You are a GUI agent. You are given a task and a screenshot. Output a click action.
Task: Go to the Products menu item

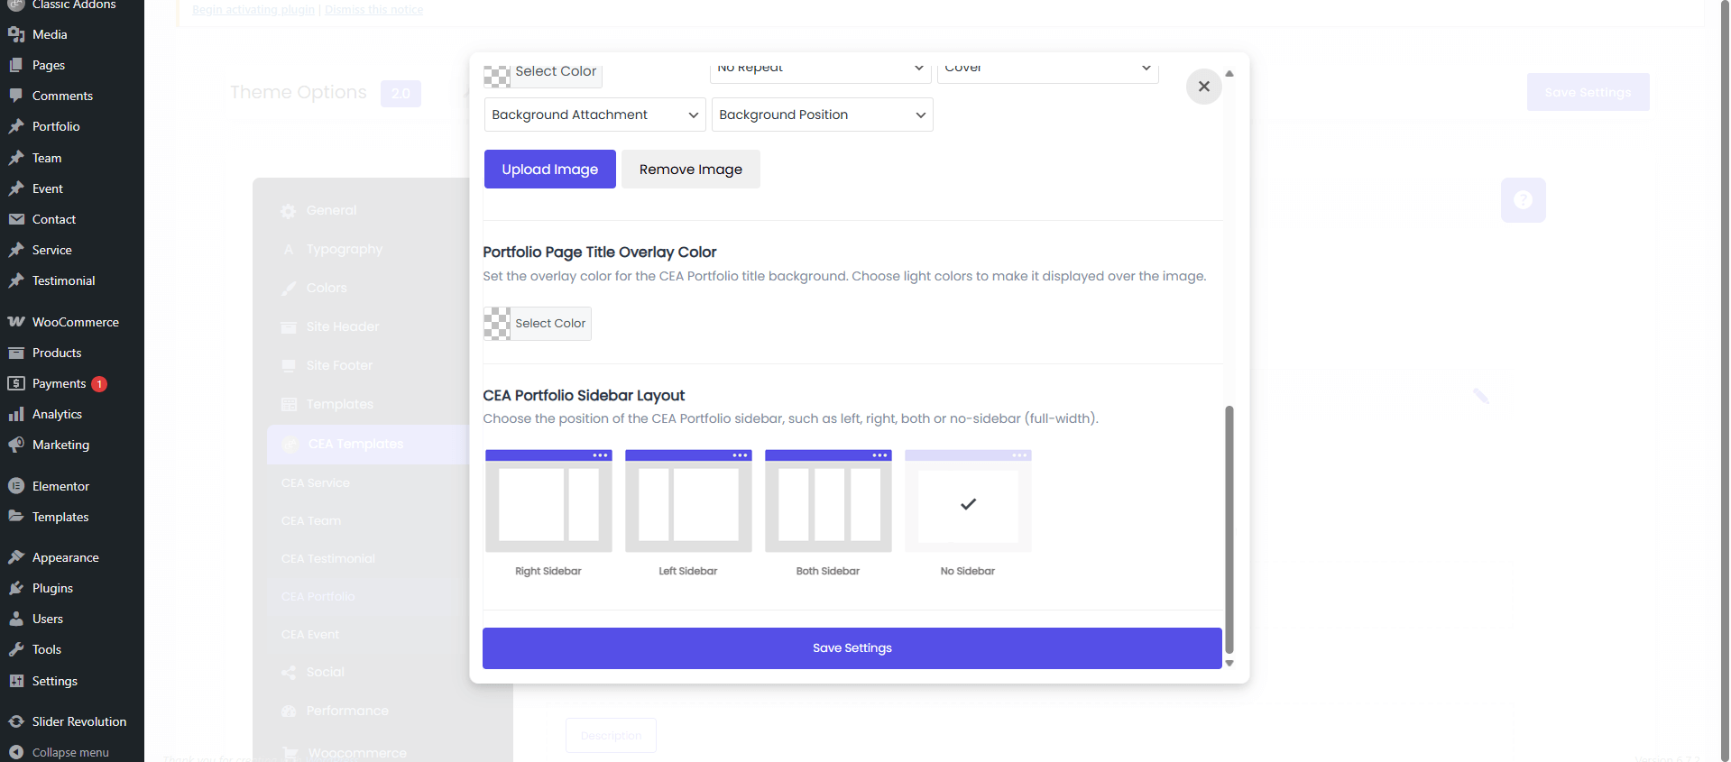pyautogui.click(x=57, y=353)
